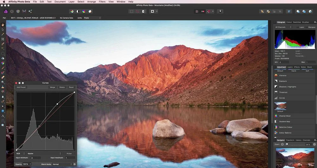Switch to the Channels tab
The height and width of the screenshot is (168, 317).
[306, 140]
